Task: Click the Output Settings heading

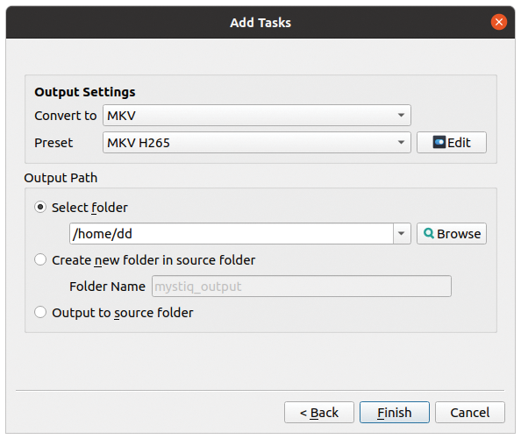Action: [85, 92]
